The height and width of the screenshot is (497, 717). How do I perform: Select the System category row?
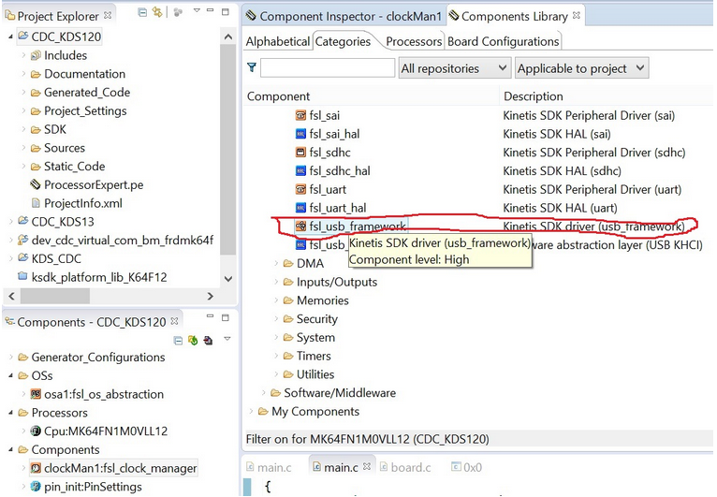click(x=315, y=338)
